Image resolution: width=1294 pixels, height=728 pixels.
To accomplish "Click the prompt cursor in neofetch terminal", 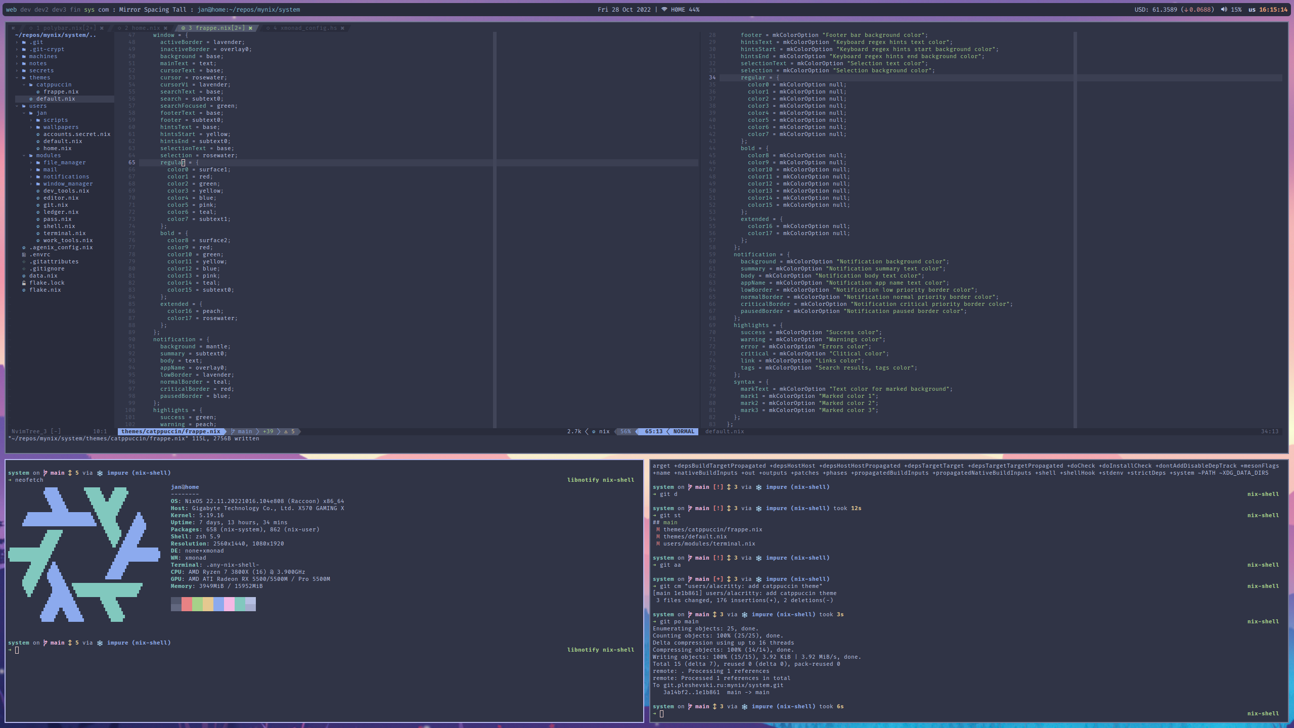I will pos(17,650).
